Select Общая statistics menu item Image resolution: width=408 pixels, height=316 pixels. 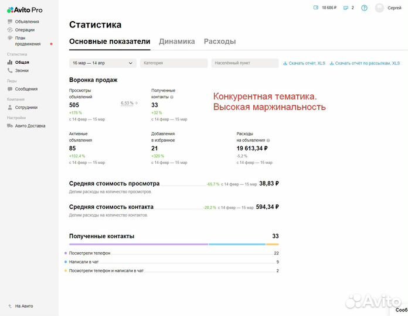pos(22,62)
